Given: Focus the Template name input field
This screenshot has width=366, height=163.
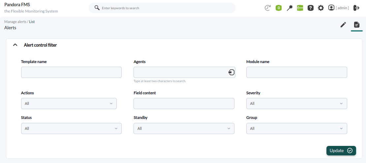Looking at the screenshot, I should [71, 72].
